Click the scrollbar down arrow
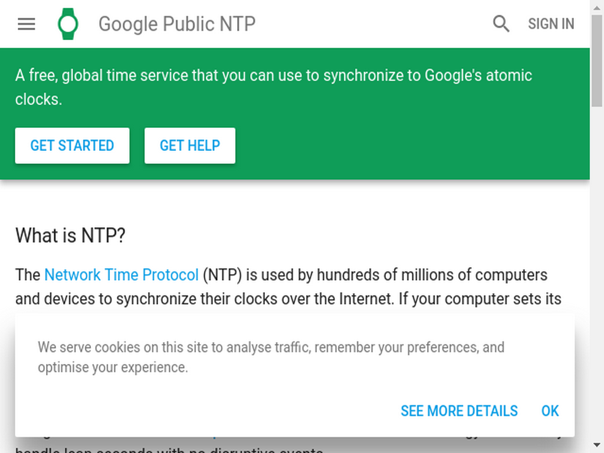 (597, 445)
